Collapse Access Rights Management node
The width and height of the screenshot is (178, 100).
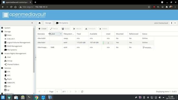2,53
